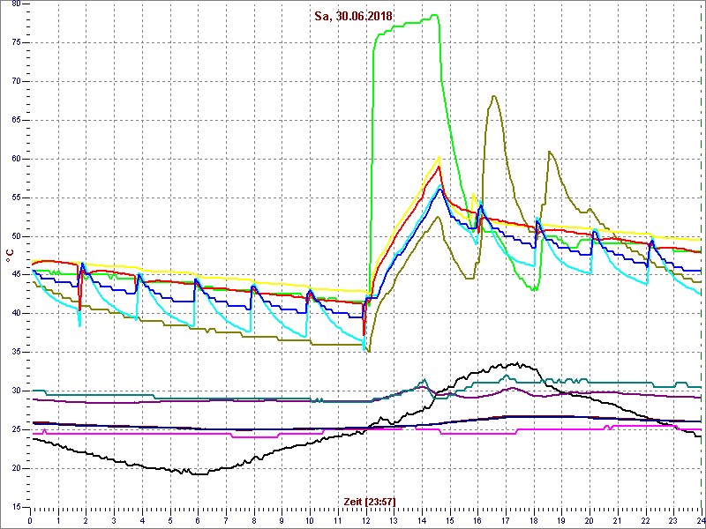Click hour 10 on the time axis
Viewport: 706px width, 529px height.
pos(310,519)
